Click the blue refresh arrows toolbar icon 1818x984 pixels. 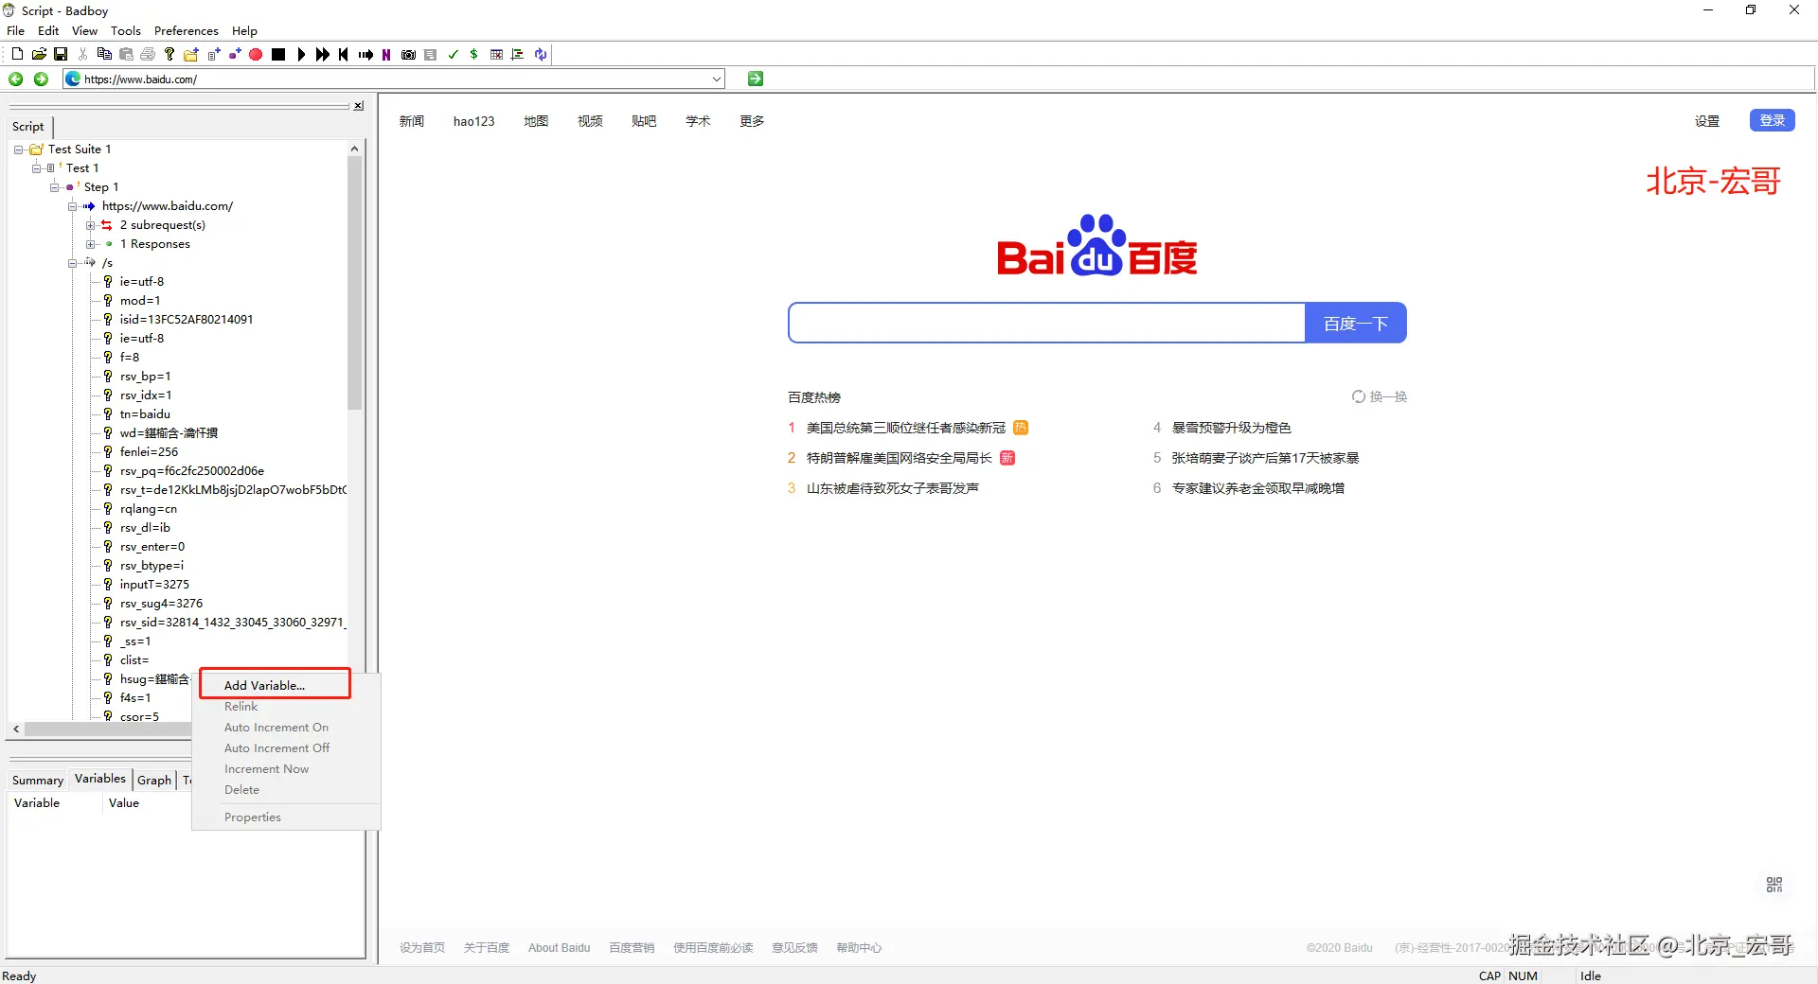click(x=541, y=55)
